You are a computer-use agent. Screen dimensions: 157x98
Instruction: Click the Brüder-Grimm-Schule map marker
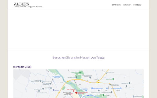point(99,90)
